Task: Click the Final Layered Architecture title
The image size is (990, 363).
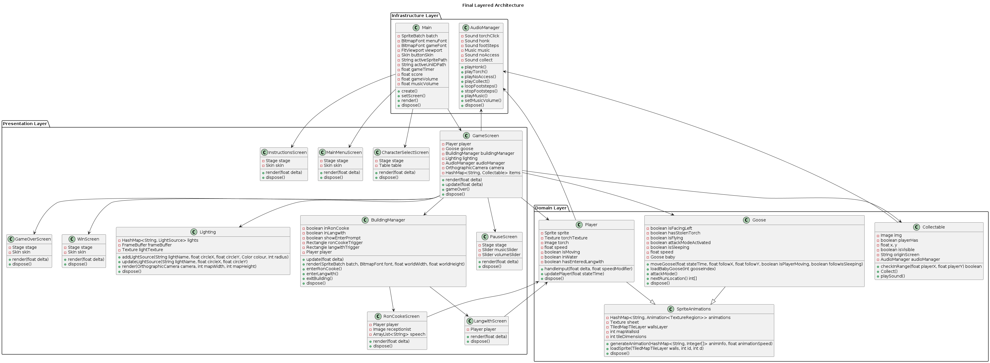Action: (493, 5)
